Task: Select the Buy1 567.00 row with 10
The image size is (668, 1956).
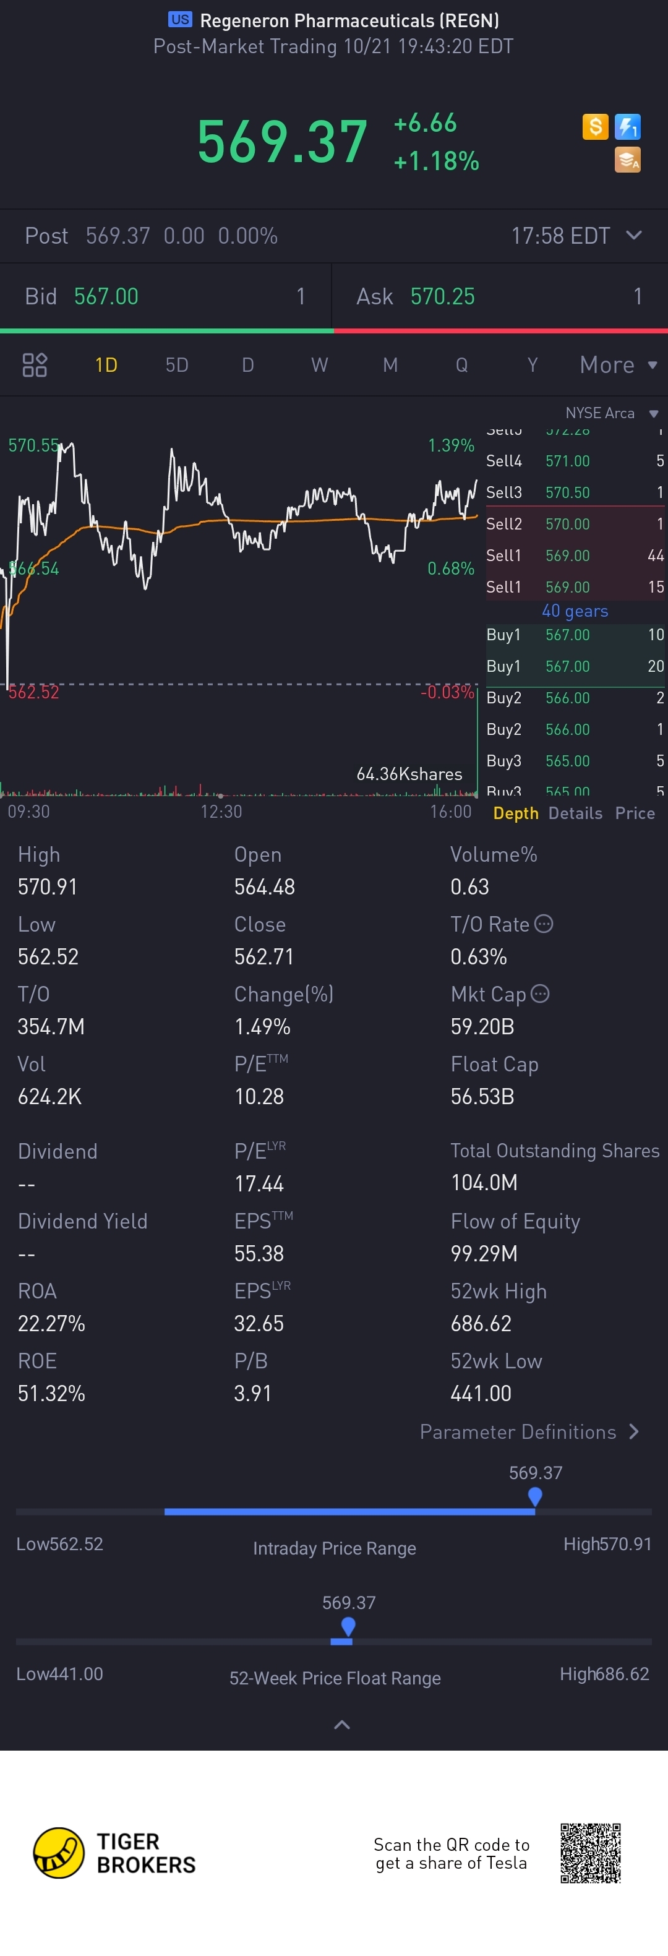Action: (x=575, y=635)
